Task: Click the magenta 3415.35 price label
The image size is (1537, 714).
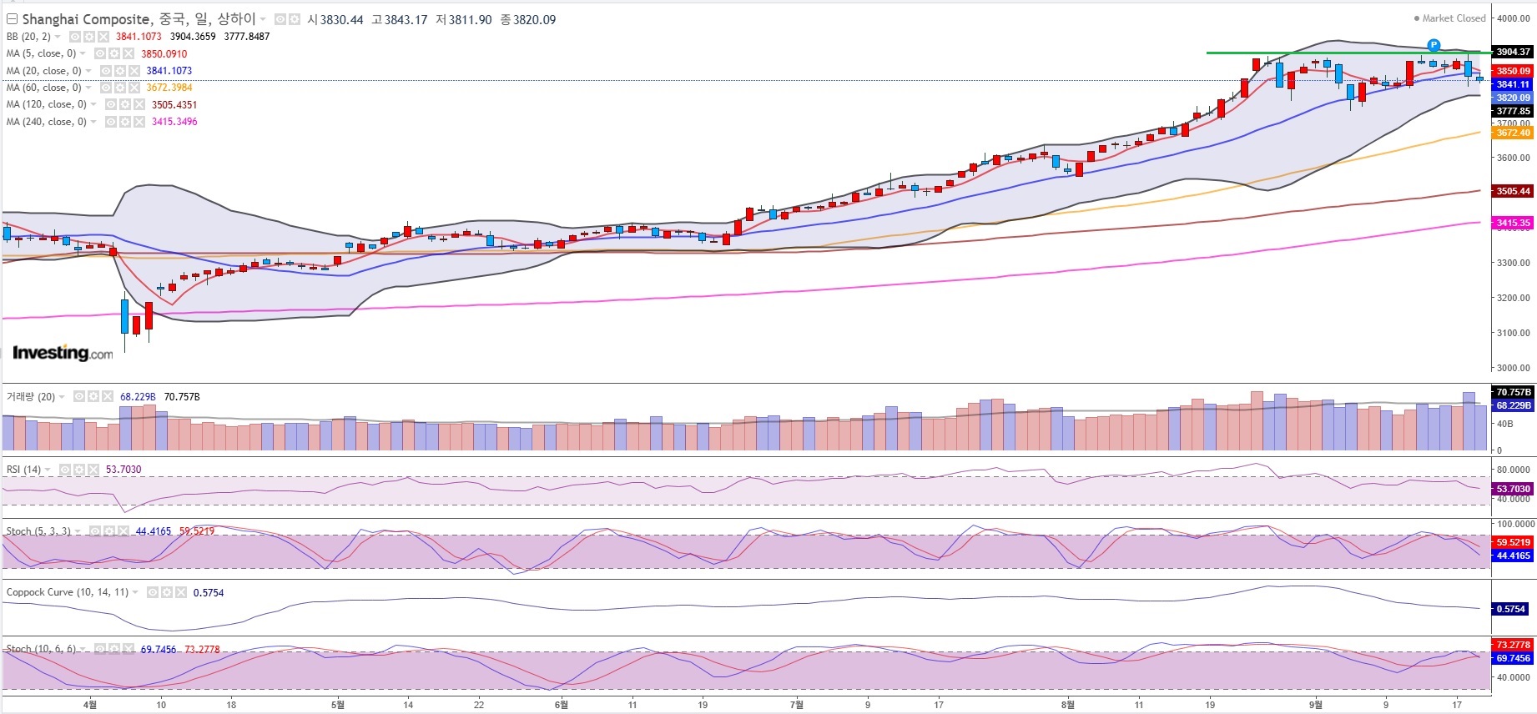Action: 1513,223
